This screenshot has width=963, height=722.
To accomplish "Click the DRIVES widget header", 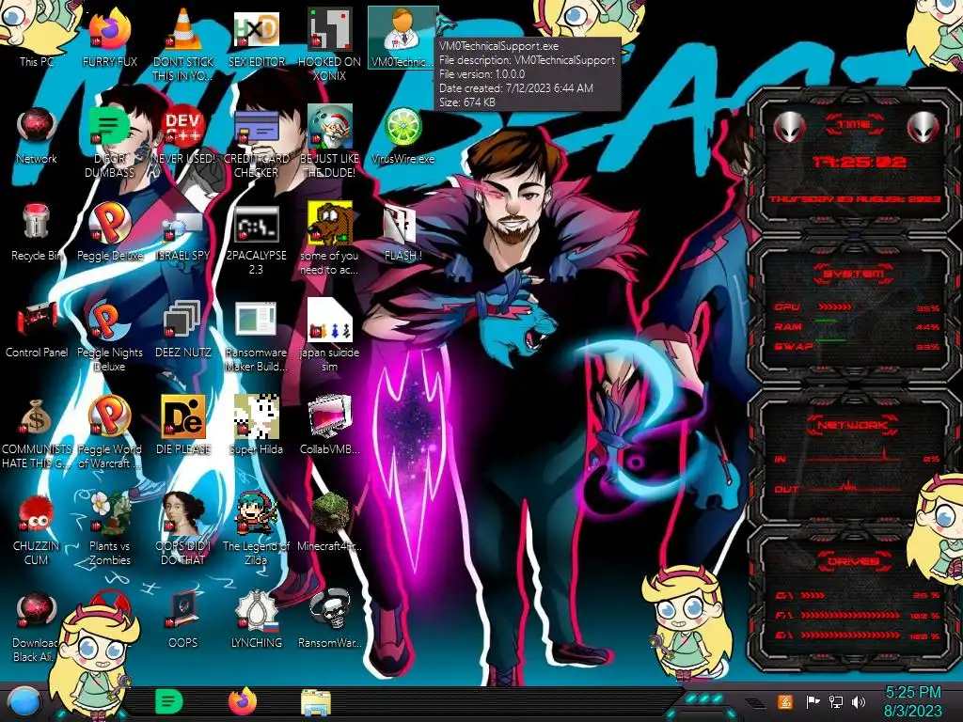I will click(x=853, y=561).
